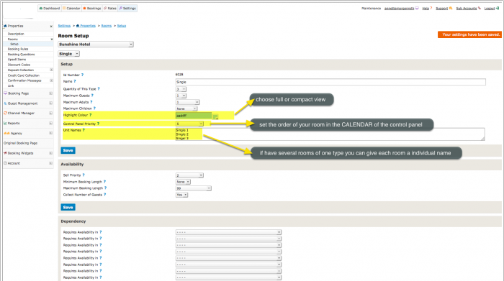This screenshot has width=504, height=281.
Task: Open the Bookings tab
Action: (x=92, y=9)
